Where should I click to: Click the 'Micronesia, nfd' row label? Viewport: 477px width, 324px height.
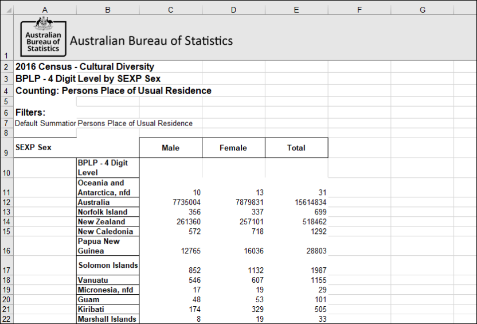click(x=108, y=290)
